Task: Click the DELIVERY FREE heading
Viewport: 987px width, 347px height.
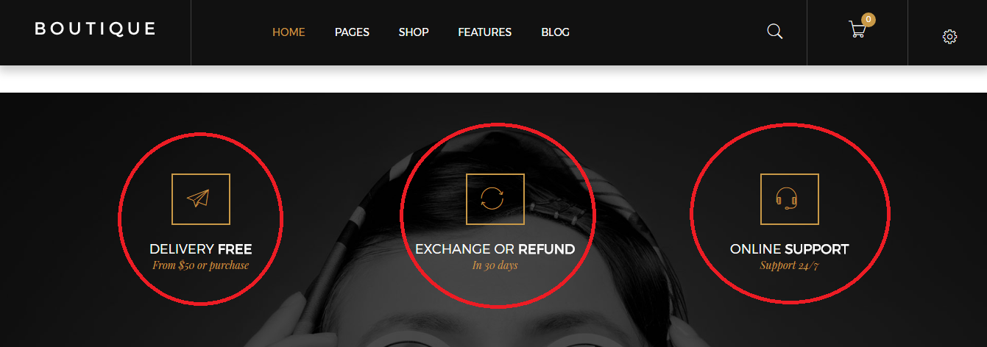Action: [x=201, y=249]
